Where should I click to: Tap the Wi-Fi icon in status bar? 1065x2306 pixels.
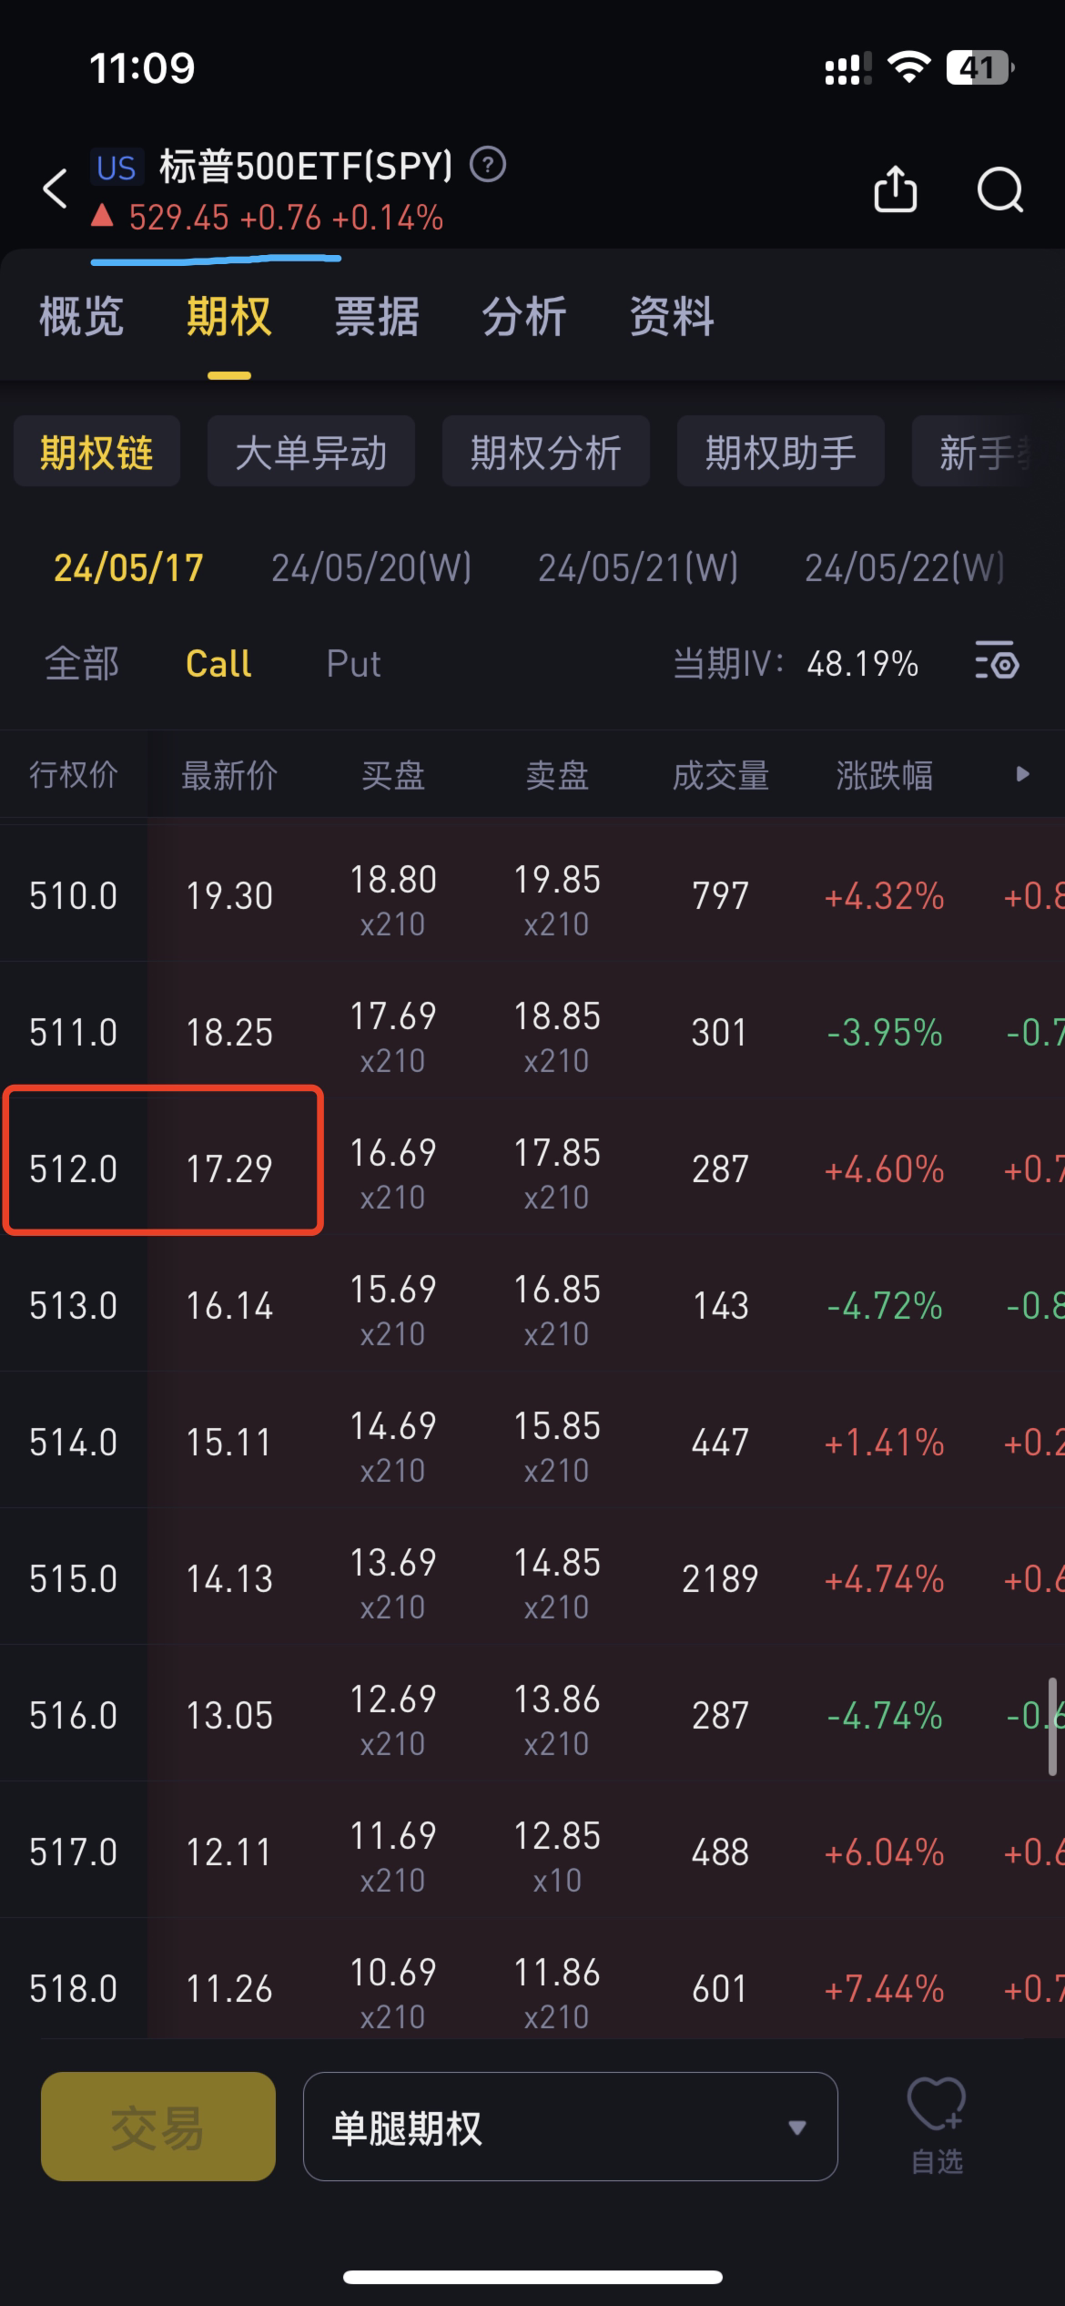[x=910, y=66]
